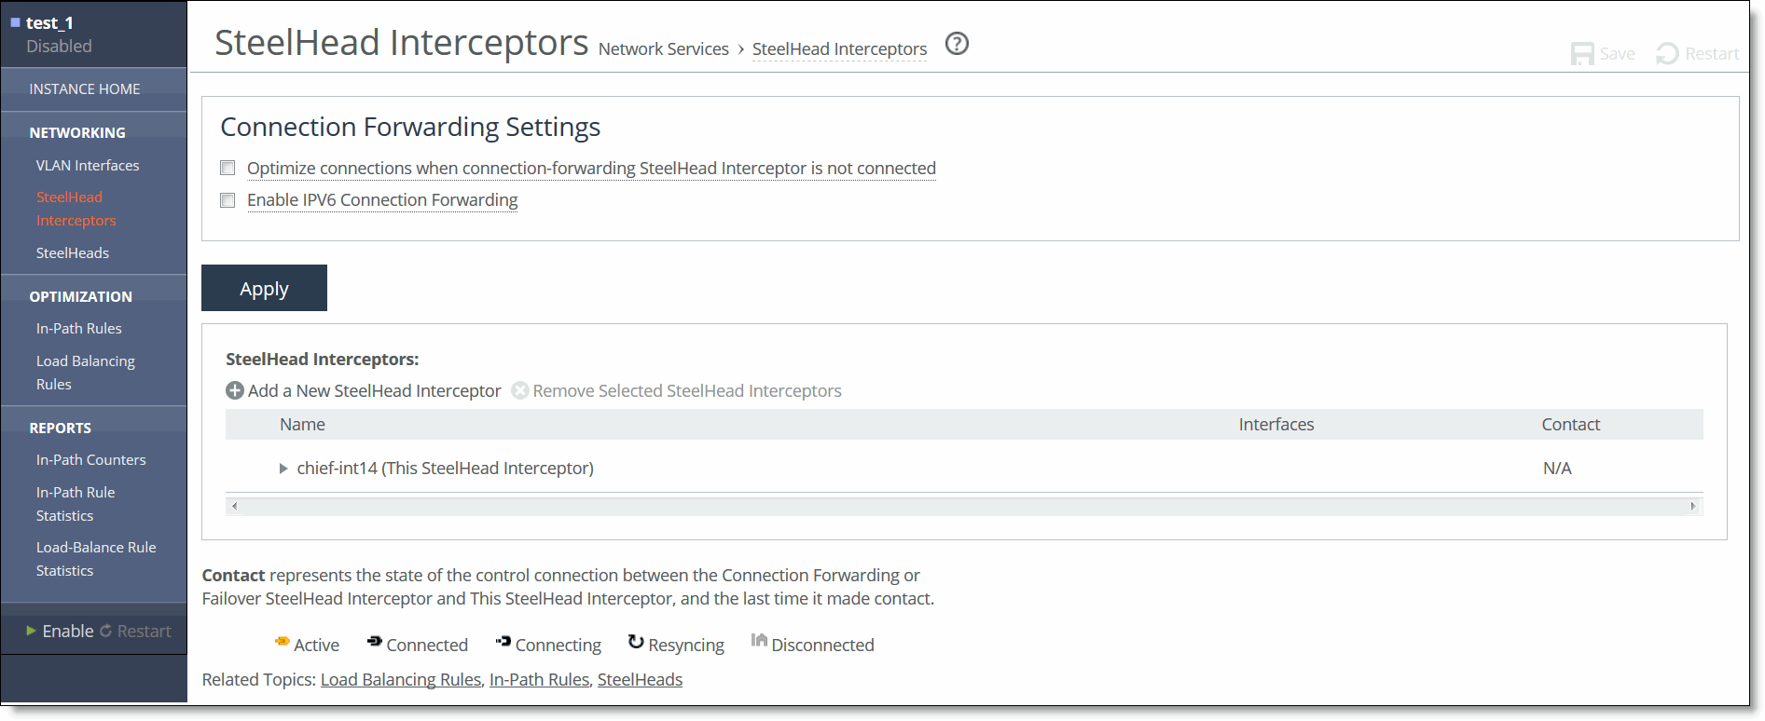Open In-Path Rules related topic link
Image resolution: width=1765 pixels, height=721 pixels.
click(539, 680)
